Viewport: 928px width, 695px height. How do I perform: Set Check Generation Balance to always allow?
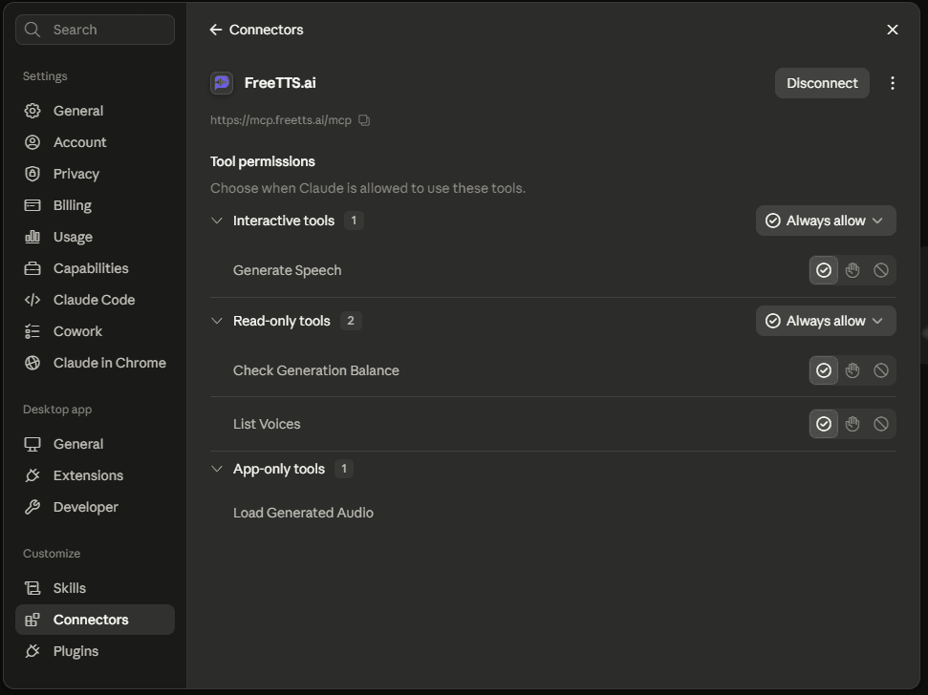pyautogui.click(x=824, y=370)
